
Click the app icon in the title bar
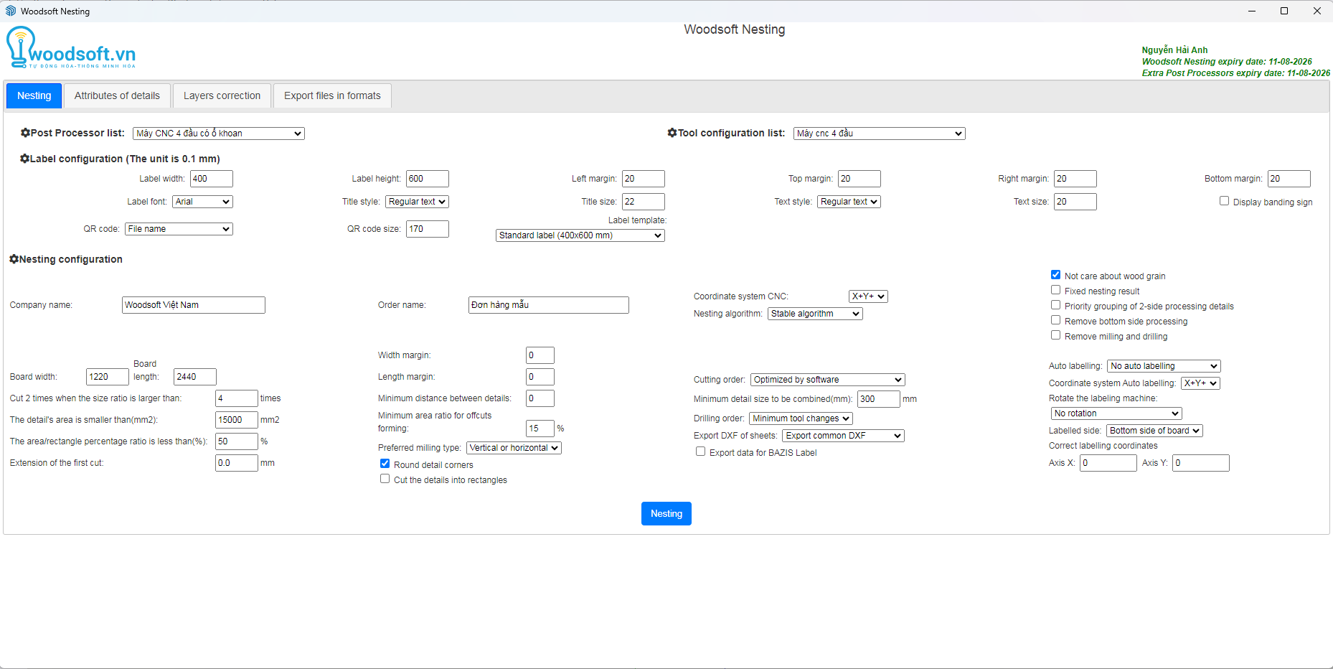tap(11, 11)
